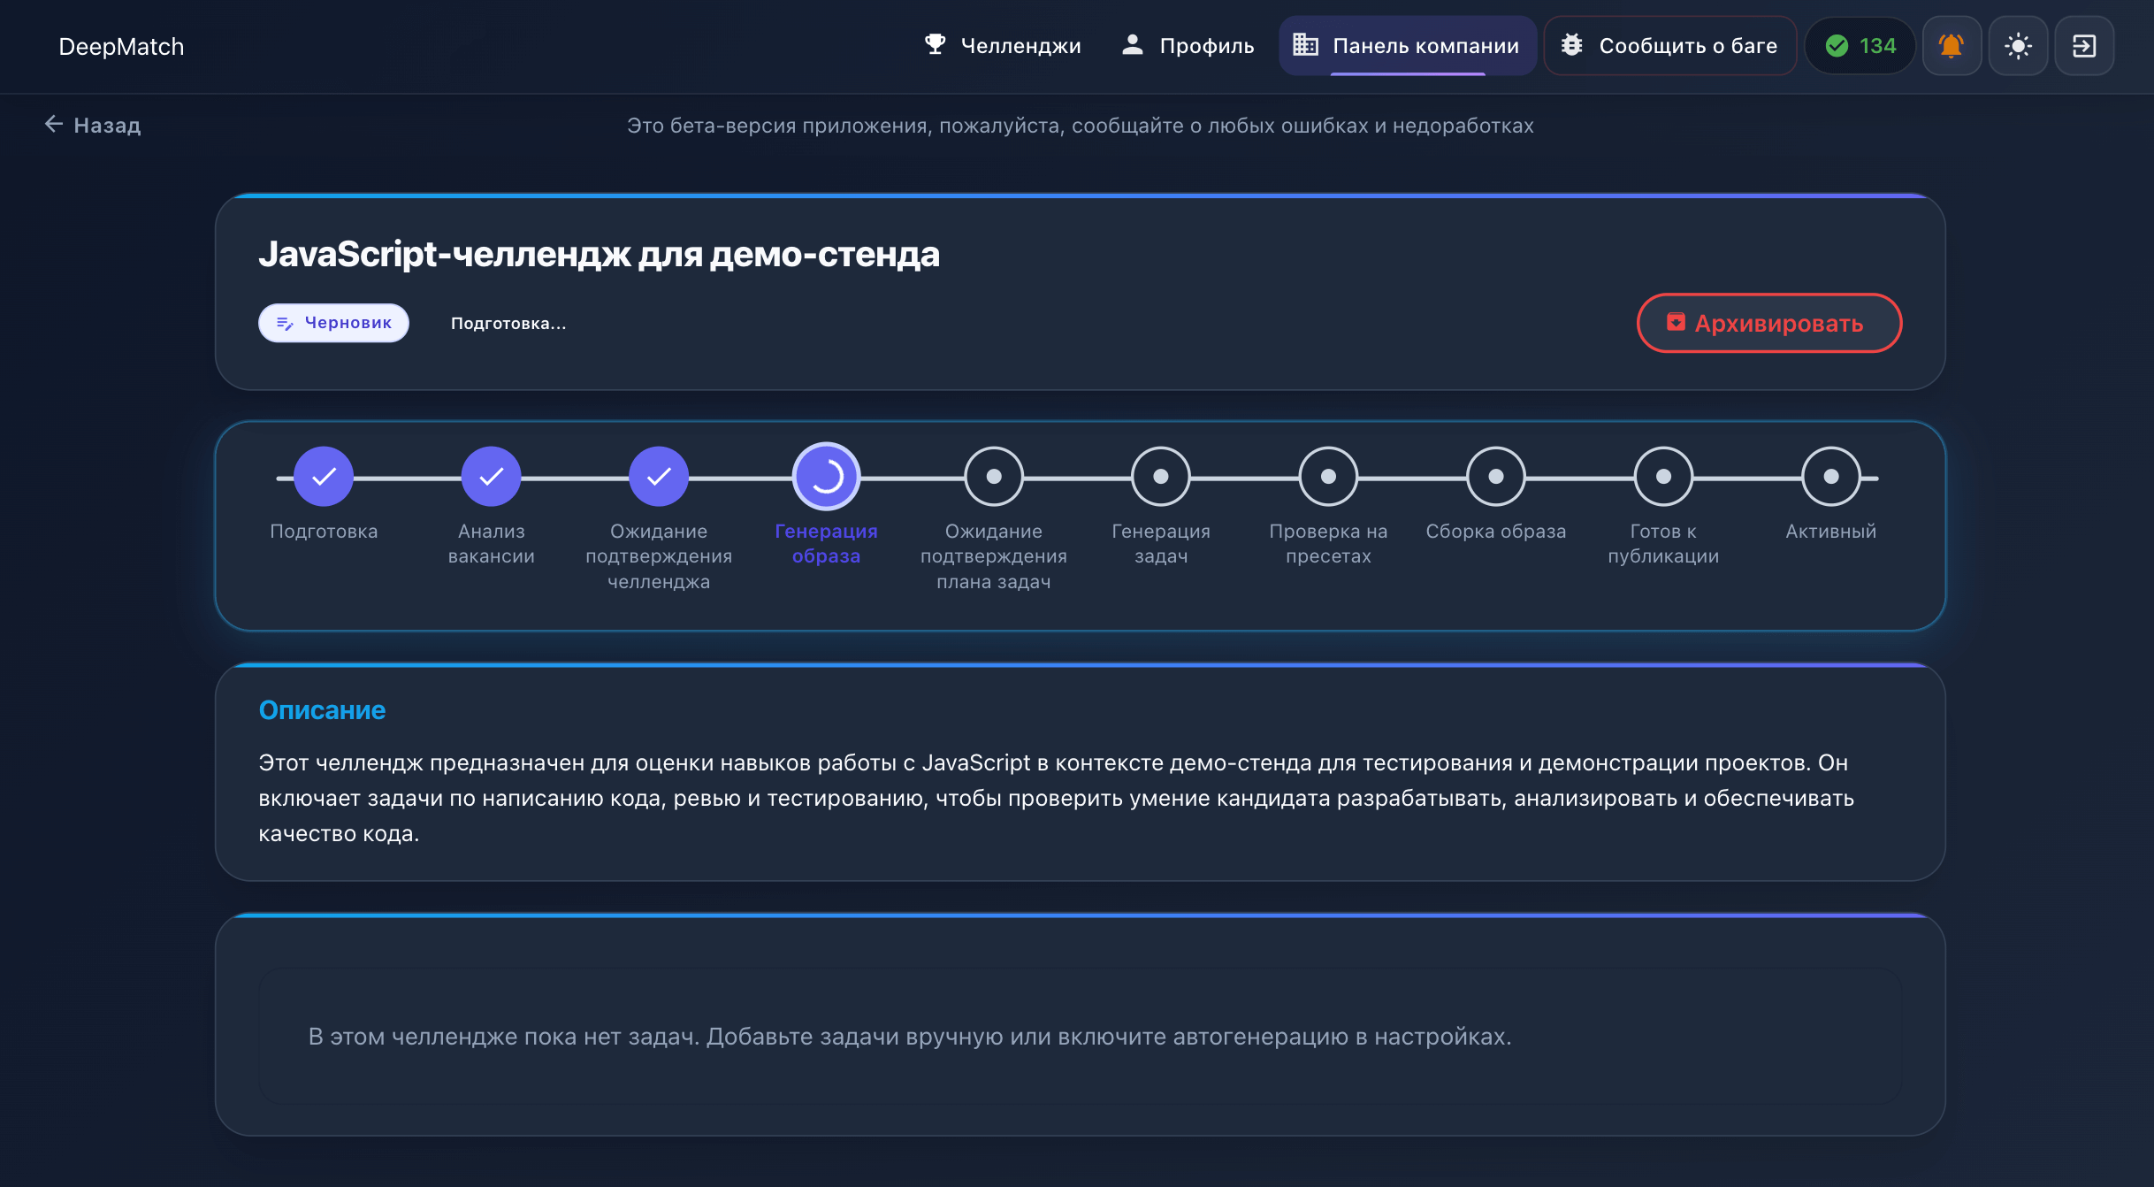Click the Сборка образа progress circle
Image resolution: width=2154 pixels, height=1187 pixels.
coord(1495,475)
